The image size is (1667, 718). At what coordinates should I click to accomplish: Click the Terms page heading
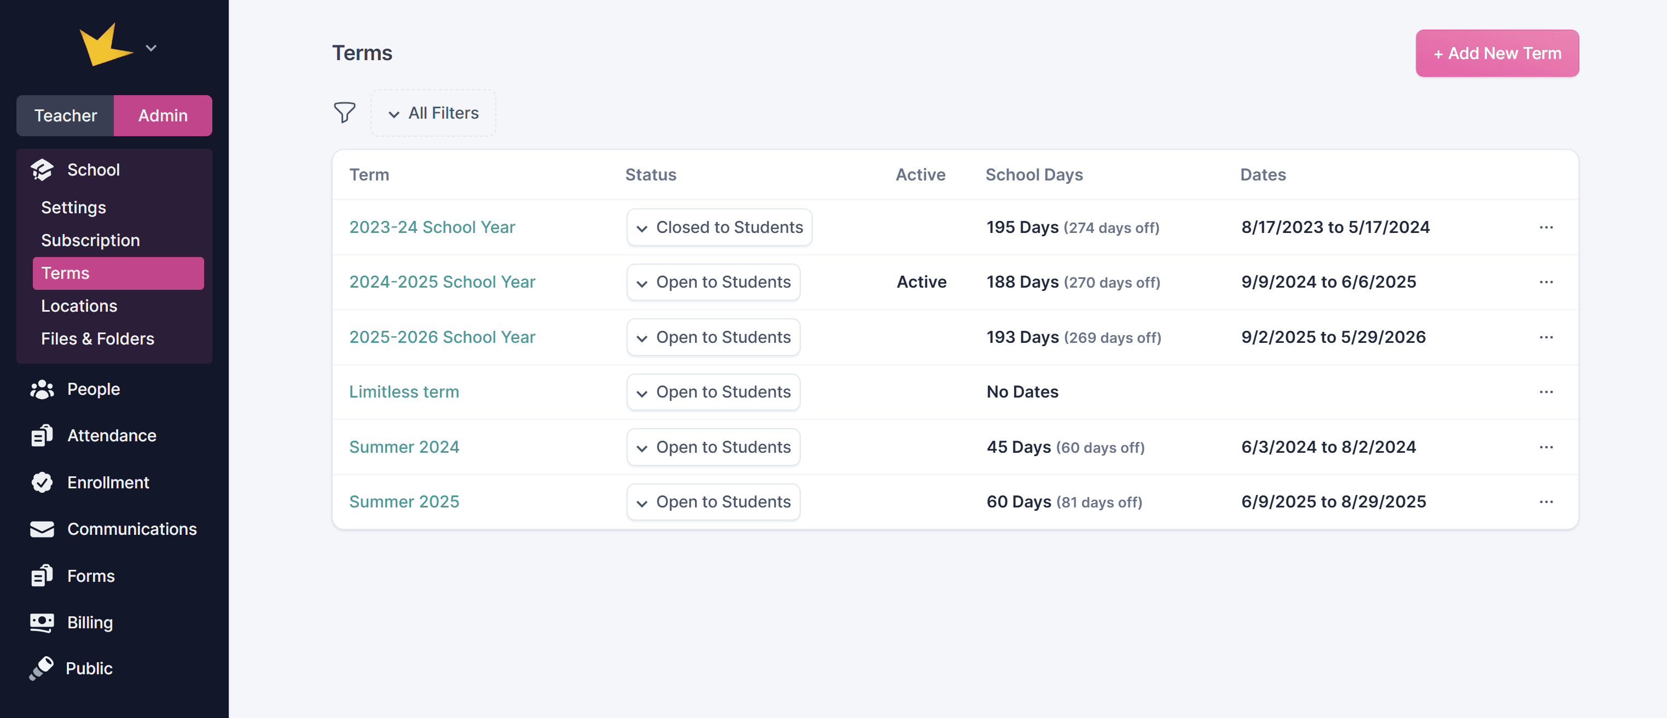[x=362, y=53]
